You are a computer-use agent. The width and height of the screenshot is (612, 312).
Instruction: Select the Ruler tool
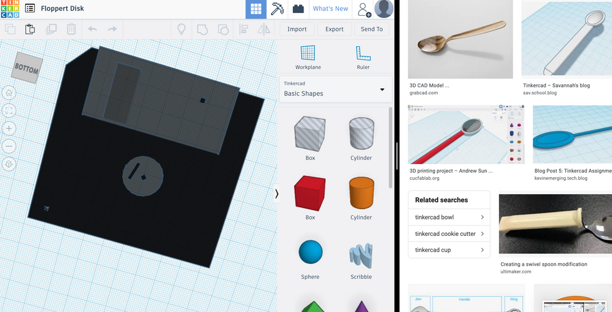click(x=363, y=57)
